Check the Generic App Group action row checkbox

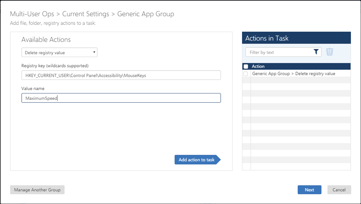pyautogui.click(x=246, y=74)
